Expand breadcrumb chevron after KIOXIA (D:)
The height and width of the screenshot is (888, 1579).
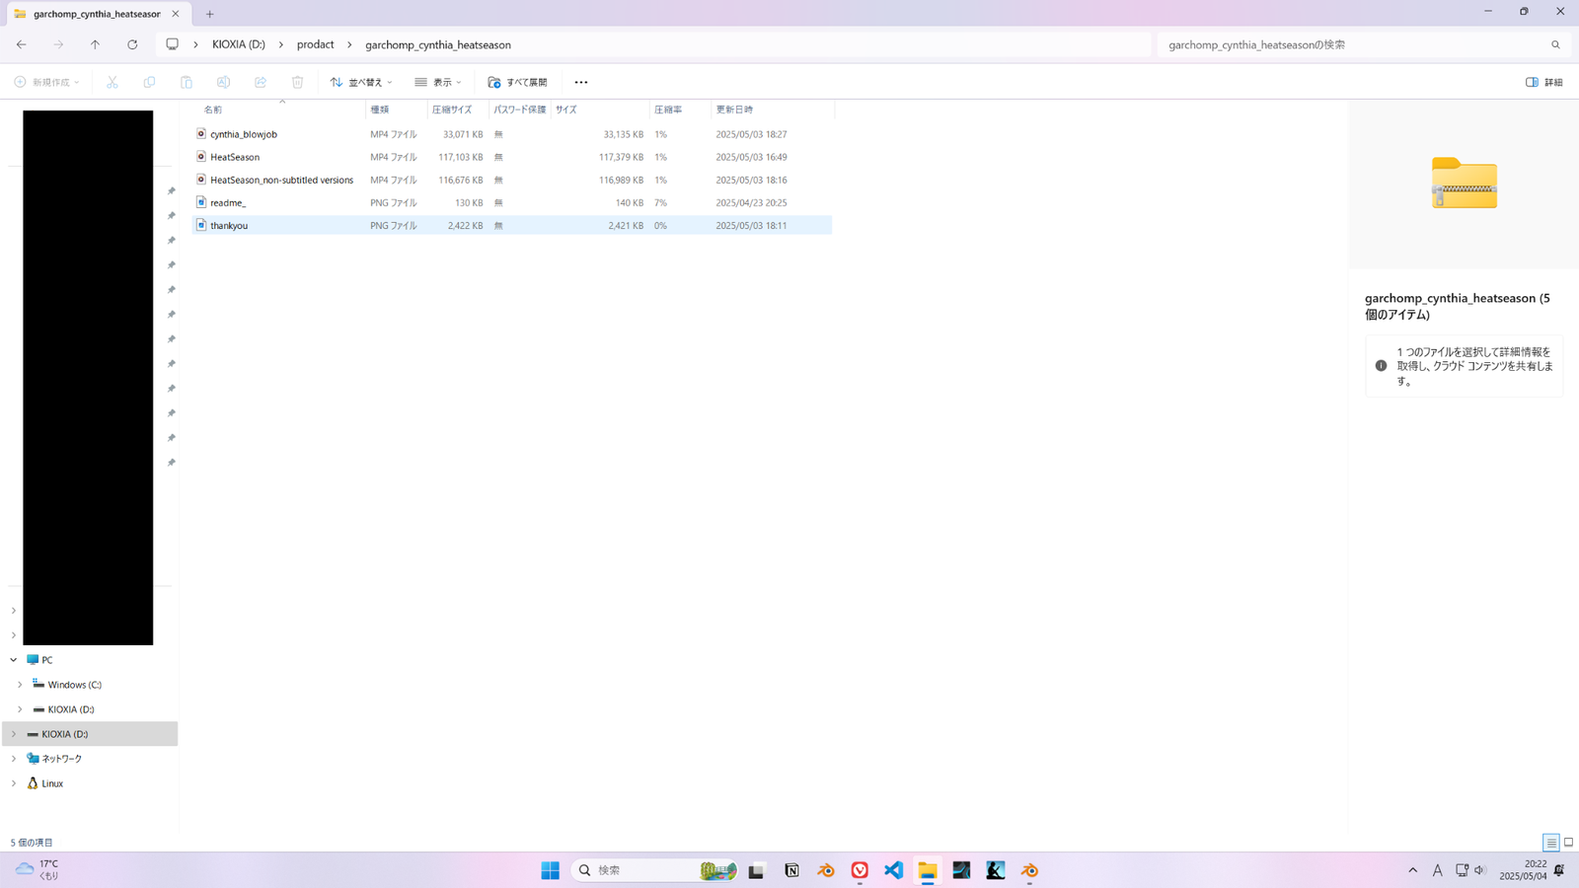[281, 44]
